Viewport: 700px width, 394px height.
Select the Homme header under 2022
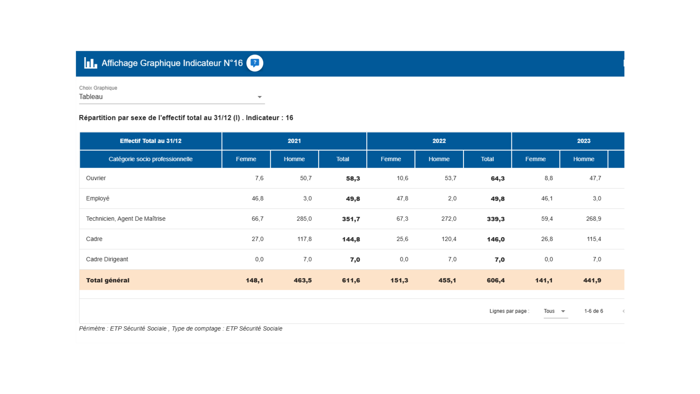pos(439,159)
